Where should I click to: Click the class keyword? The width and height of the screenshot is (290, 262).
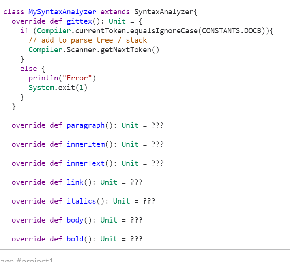click(14, 12)
